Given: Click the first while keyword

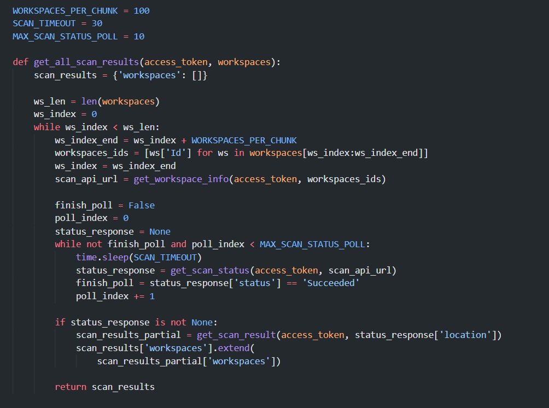Looking at the screenshot, I should click(x=47, y=126).
